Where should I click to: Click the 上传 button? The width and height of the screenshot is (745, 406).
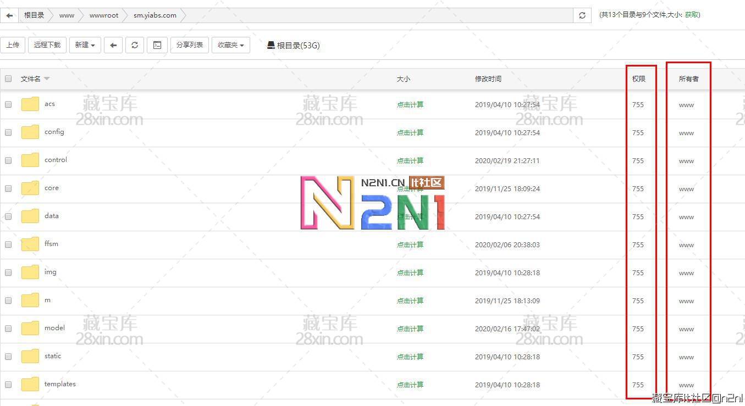coord(13,45)
